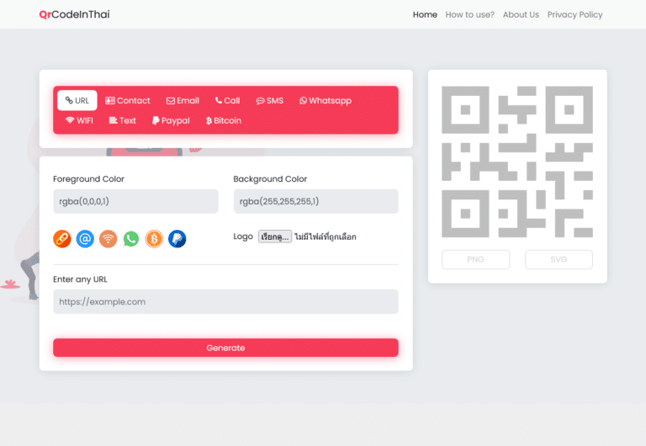The image size is (646, 446).
Task: Open the Email QR type tab
Action: (x=183, y=101)
